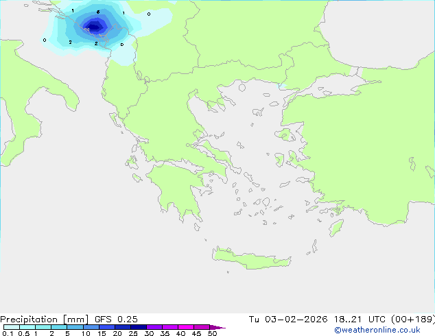Click the '[mm]' unit label
Image resolution: width=435 pixels, height=336 pixels.
point(76,320)
